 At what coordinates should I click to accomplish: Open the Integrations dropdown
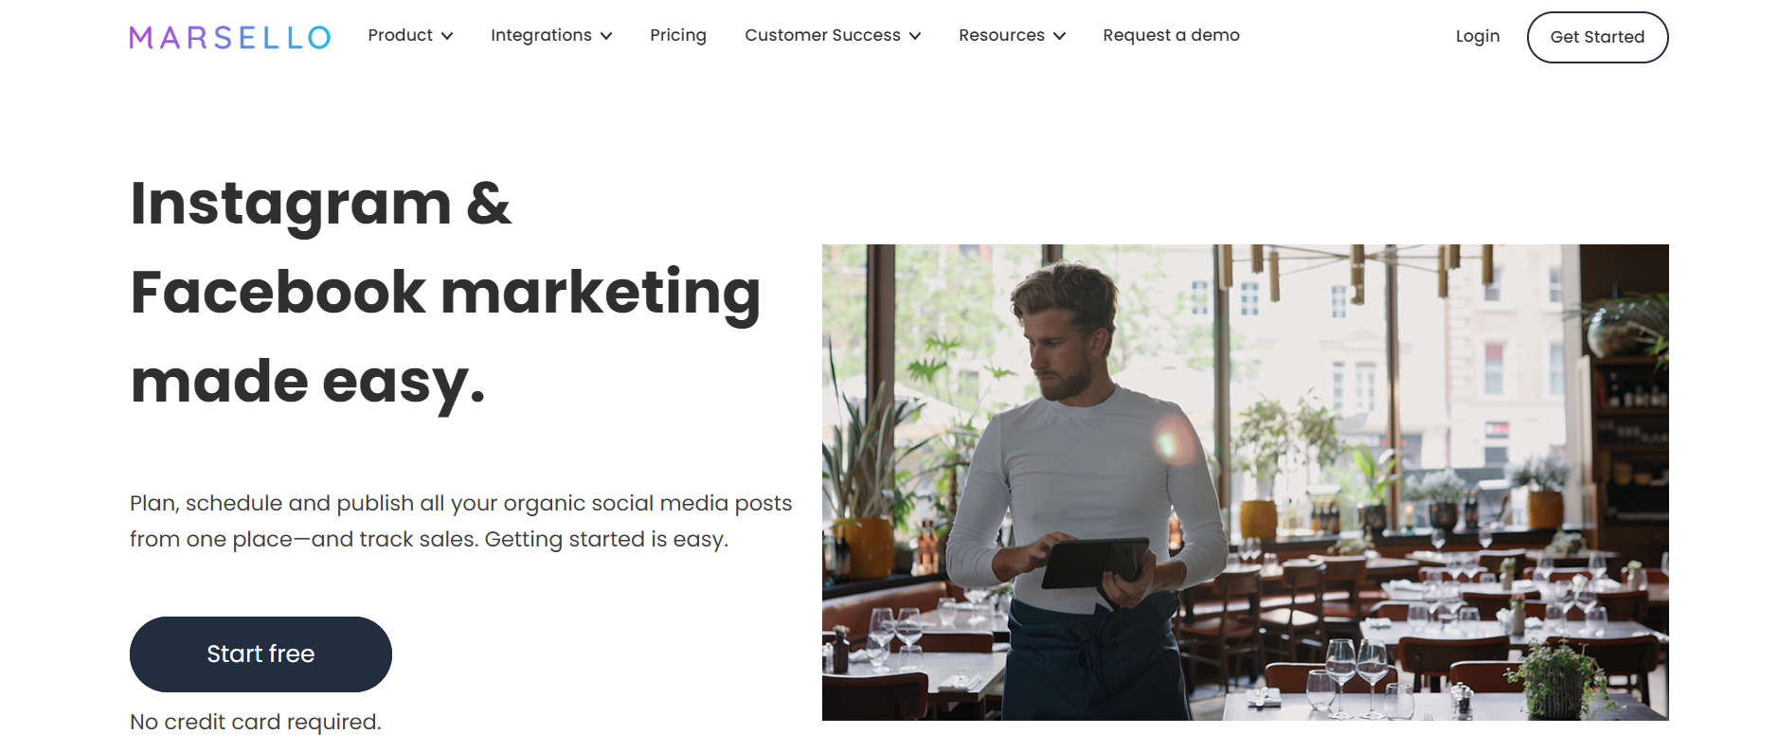coord(542,35)
